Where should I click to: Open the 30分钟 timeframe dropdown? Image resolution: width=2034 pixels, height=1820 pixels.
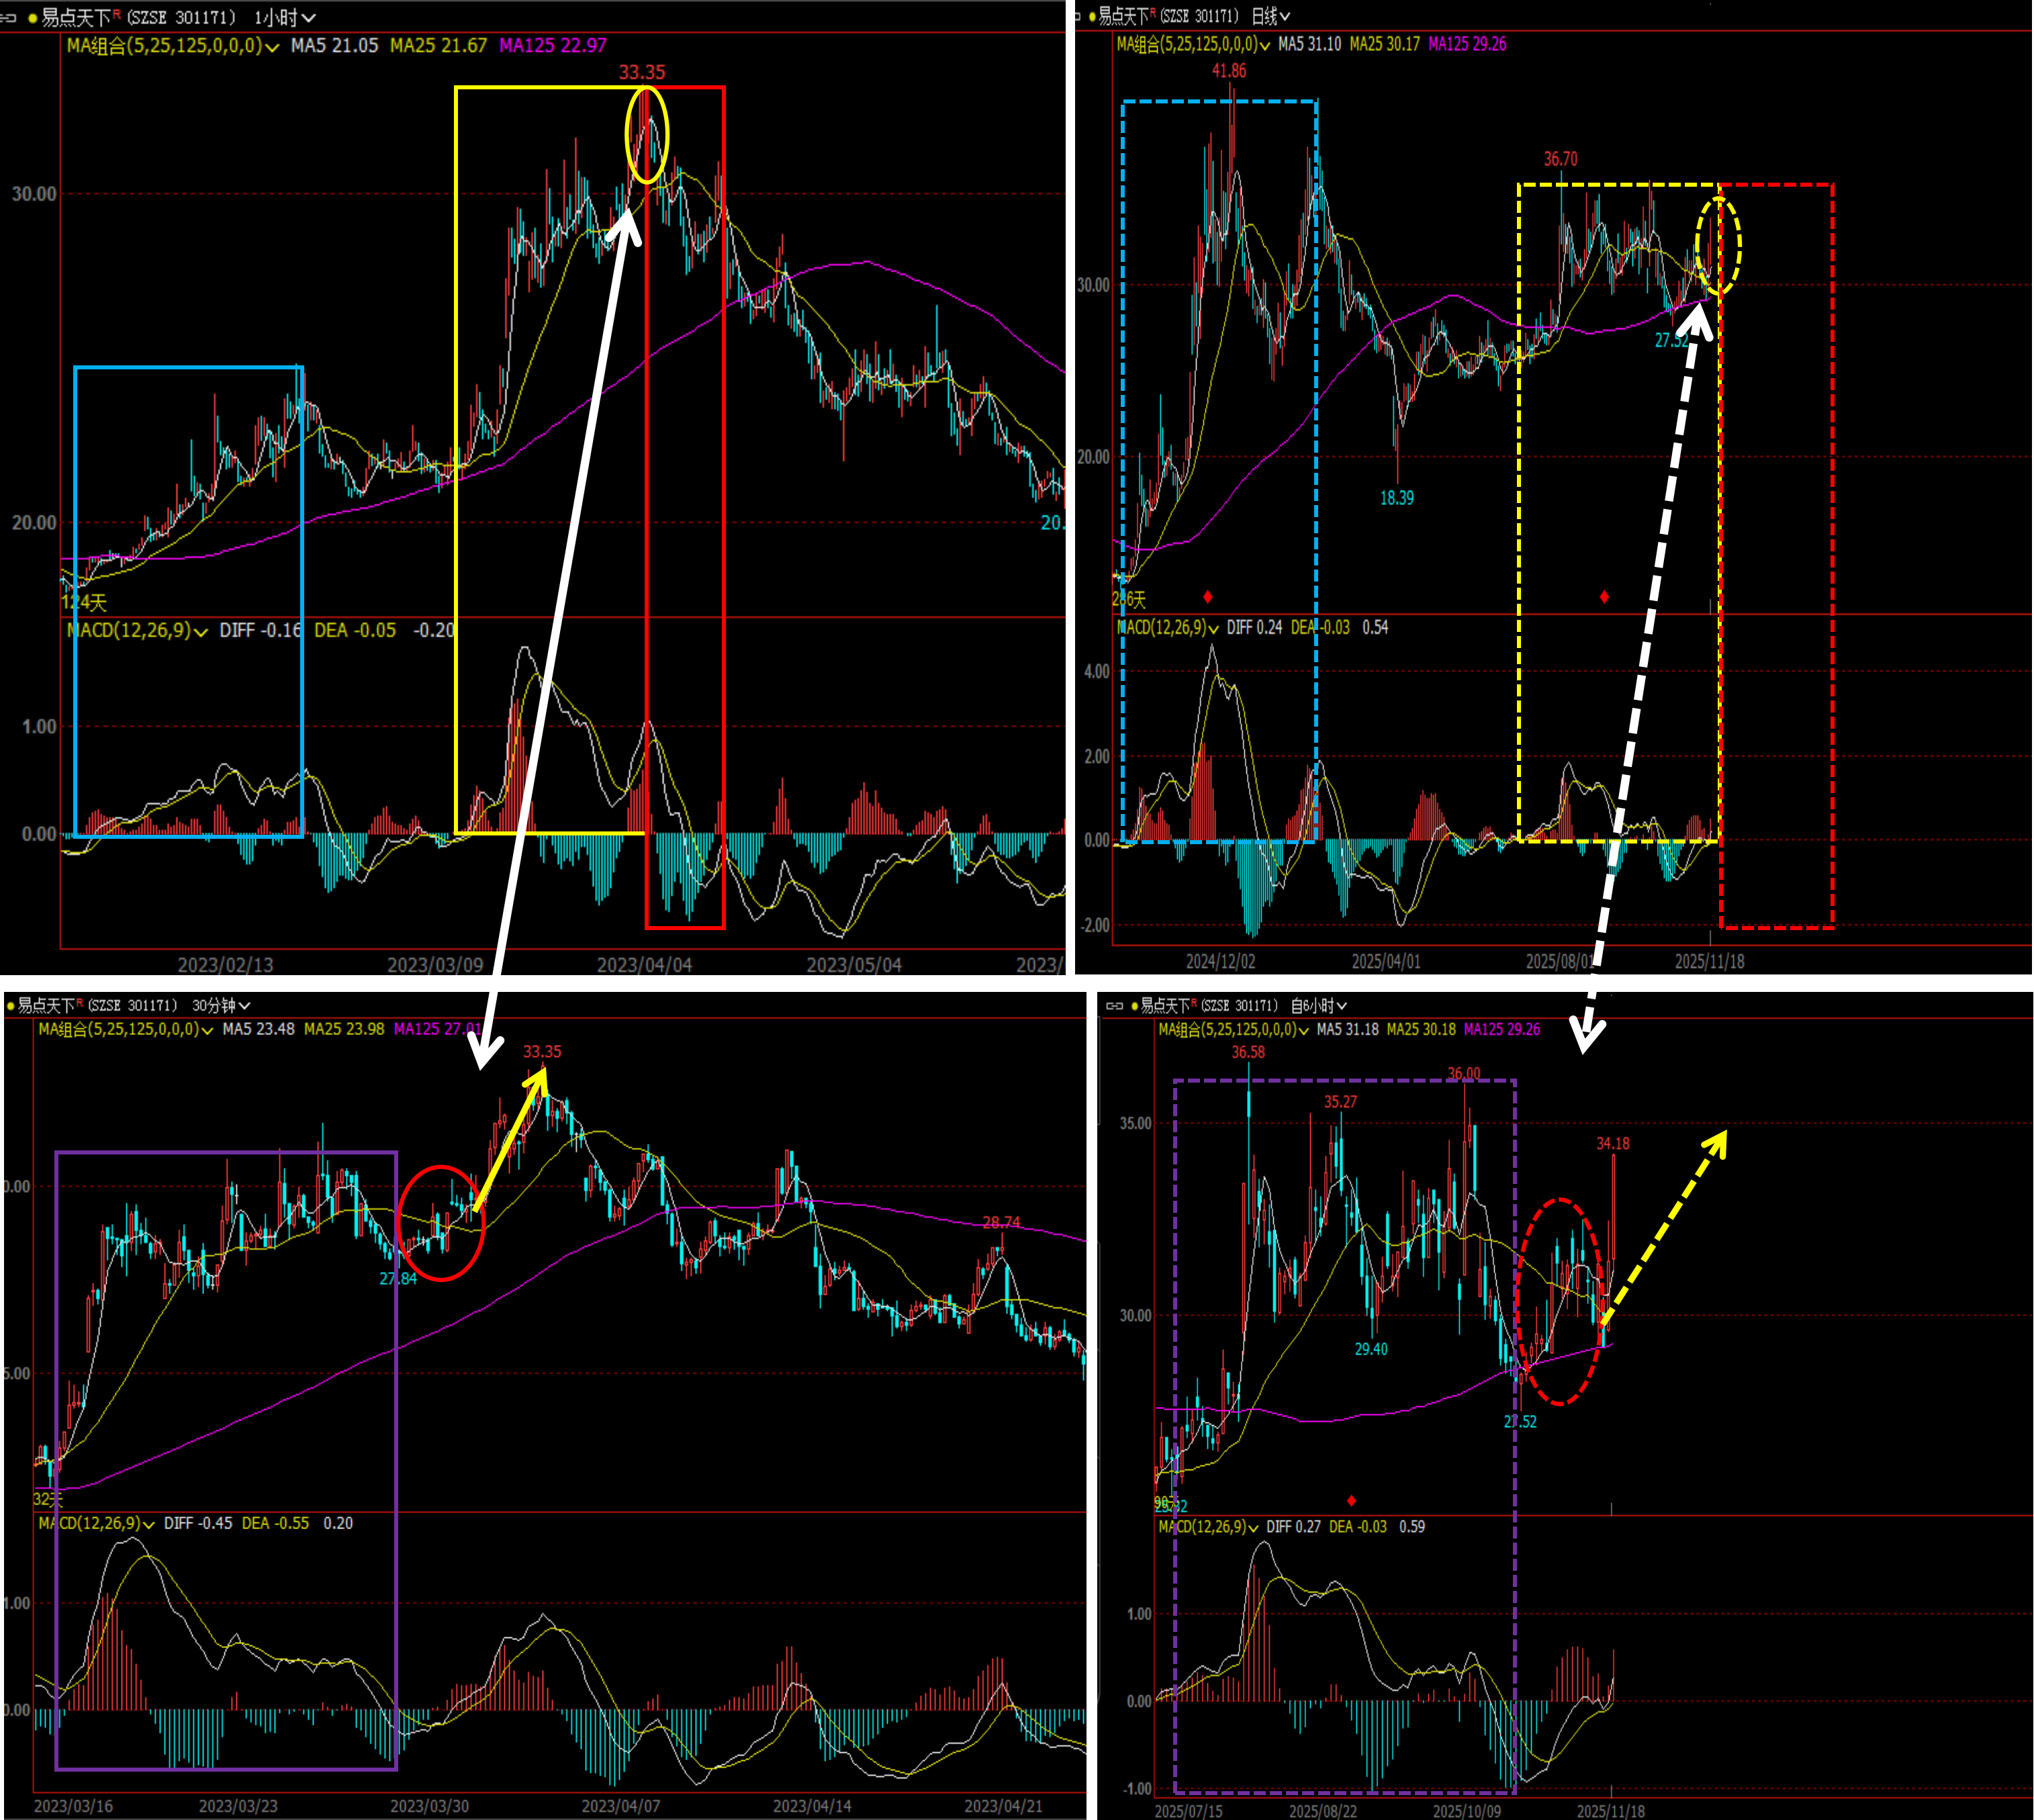pos(221,1006)
